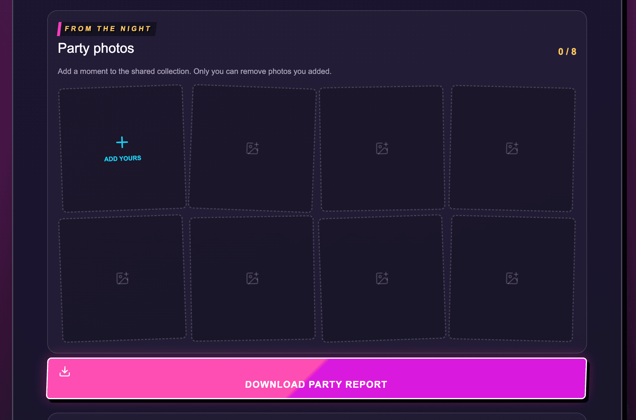Click the Party photos heading
The width and height of the screenshot is (636, 420).
[x=96, y=48]
